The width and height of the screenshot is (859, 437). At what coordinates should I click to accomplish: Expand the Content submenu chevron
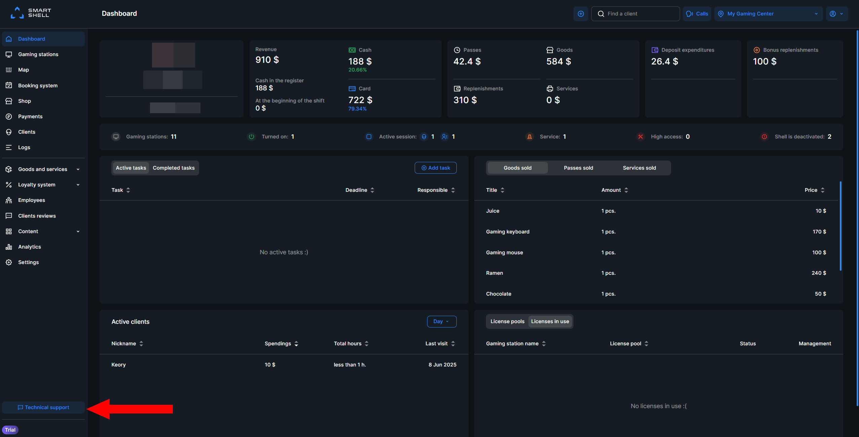pos(78,231)
